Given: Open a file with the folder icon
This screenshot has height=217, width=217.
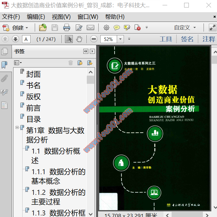Looking at the screenshot, I should tap(43, 28).
